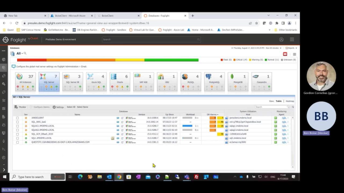Click the orange critical alarm count for JANISCLIENT

213,118
